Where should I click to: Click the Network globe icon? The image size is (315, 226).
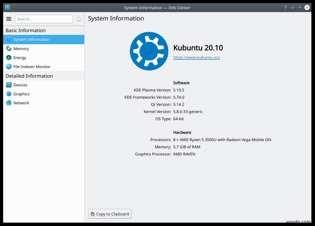[9, 103]
